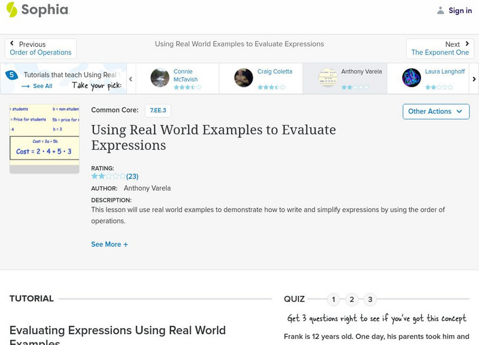Open the lesson thumbnail image
479x345 pixels.
tap(44, 138)
